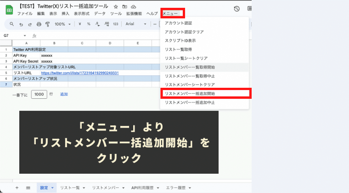Open the Twitter list URL link
The image size is (349, 193).
(80, 73)
